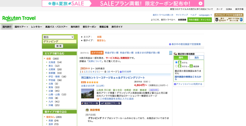Click この宿泊施設をお気に入りに追加 link
The height and width of the screenshot is (126, 246).
coord(117,99)
